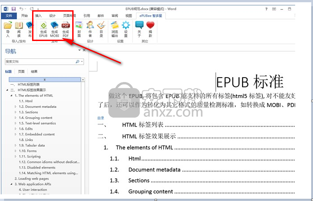Click the 生成PDF icon

click(x=66, y=29)
